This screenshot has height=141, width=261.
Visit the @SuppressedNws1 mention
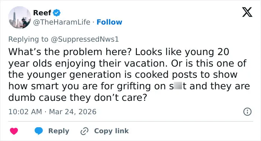click(x=85, y=39)
